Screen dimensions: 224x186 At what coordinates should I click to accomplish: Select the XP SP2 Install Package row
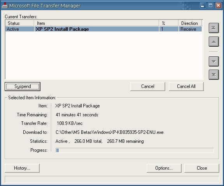pyautogui.click(x=104, y=29)
